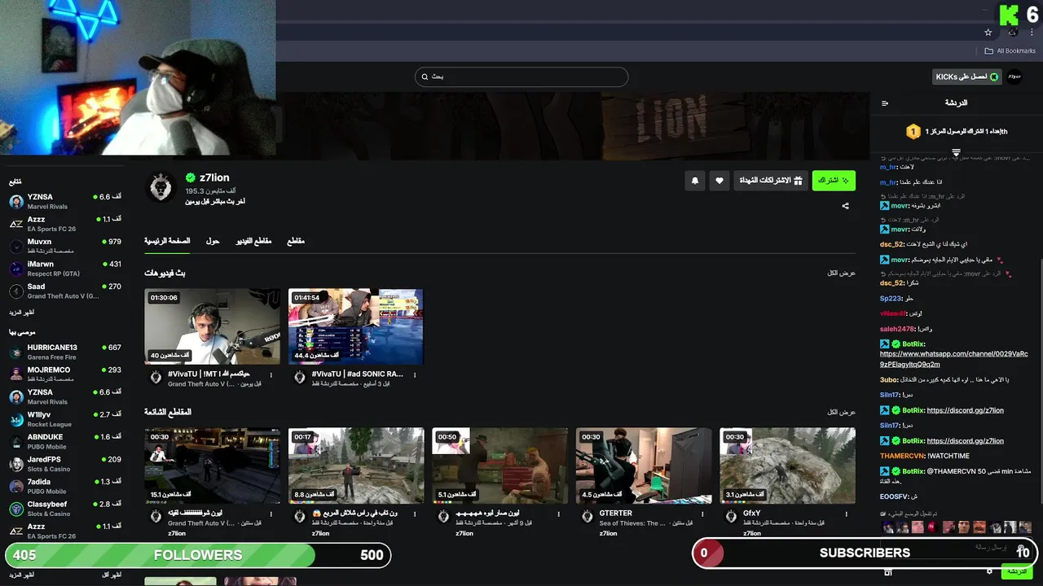The image size is (1043, 586).
Task: Open the z7lion channel avatar
Action: [161, 187]
